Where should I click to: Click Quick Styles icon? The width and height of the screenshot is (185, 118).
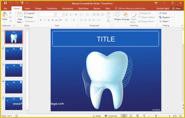[x=134, y=15]
